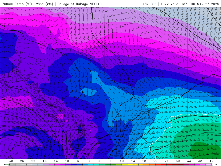Click the "−22" color scale label
Screen dimensions: 221x166
[x=32, y=161]
